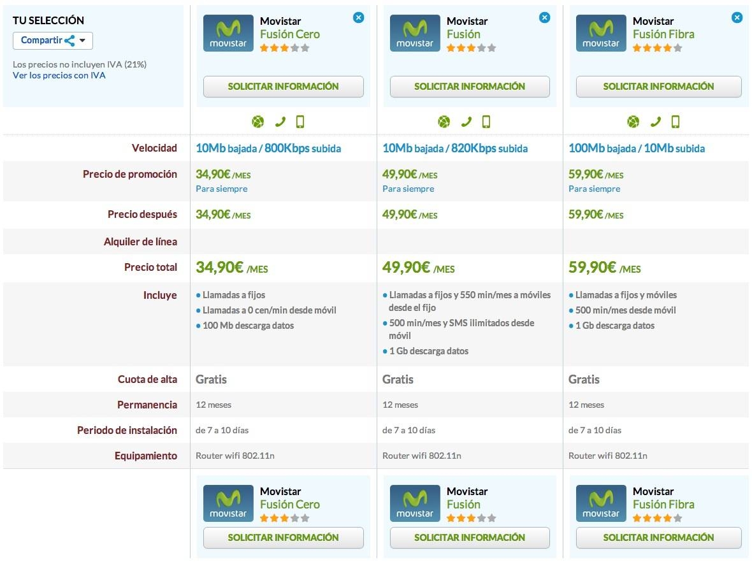This screenshot has height=562, width=752.
Task: Open the top Fusión Fibra plan title
Action: 663,34
